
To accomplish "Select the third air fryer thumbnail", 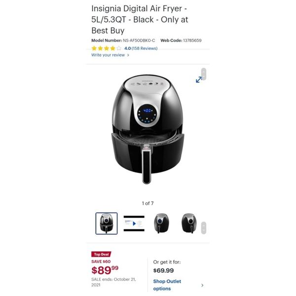I will click(x=162, y=223).
